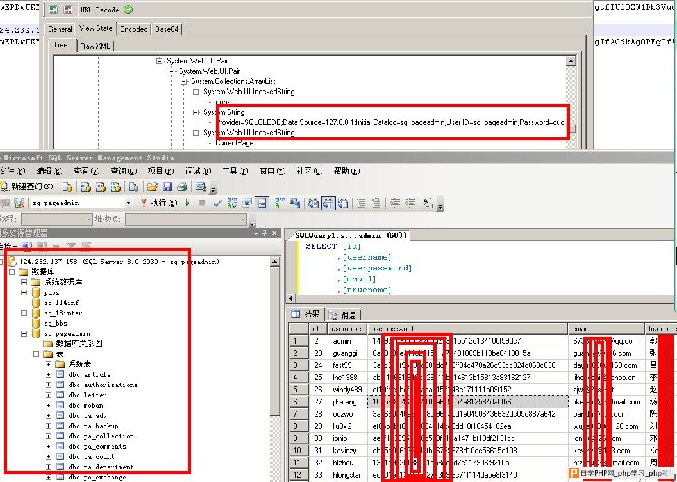This screenshot has width=677, height=482.
Task: Expand the pubs database node
Action: tap(24, 292)
